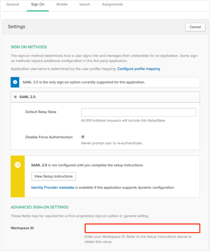Focus the Default Relay State field
Image resolution: width=210 pixels, height=251 pixels.
tap(139, 112)
